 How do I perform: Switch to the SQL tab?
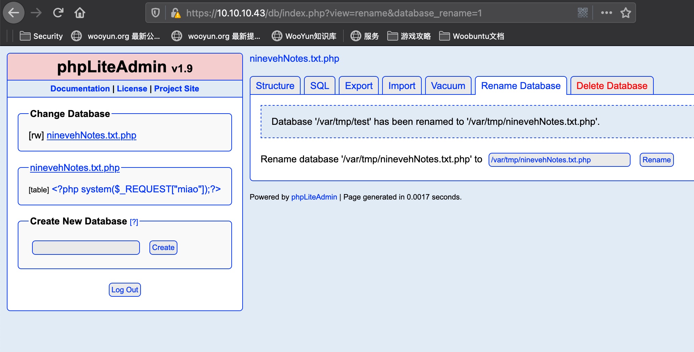(320, 86)
